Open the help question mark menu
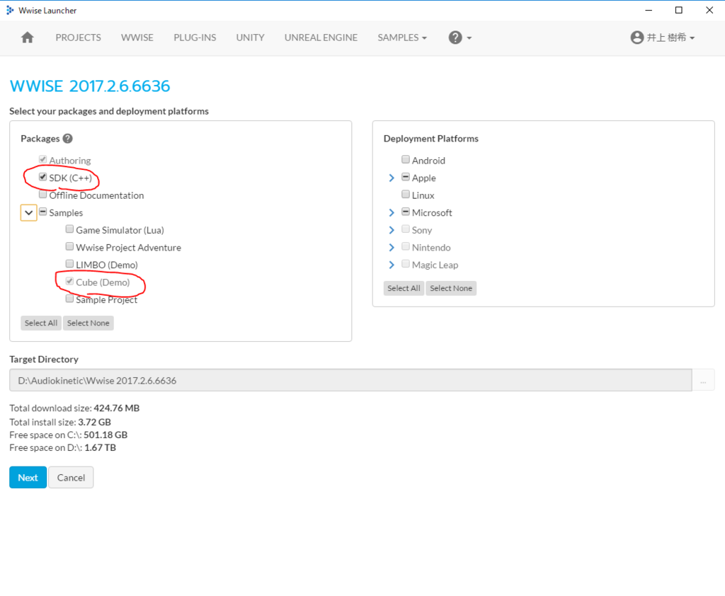 (x=459, y=38)
